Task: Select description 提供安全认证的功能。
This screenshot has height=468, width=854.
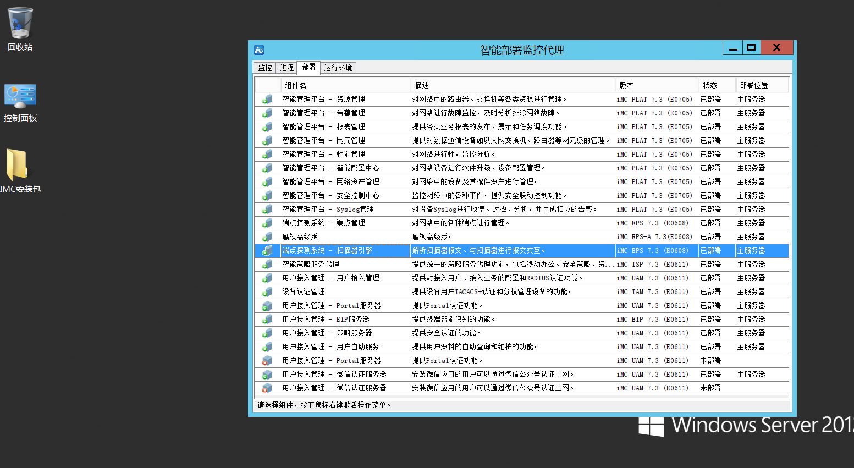Action: [447, 333]
